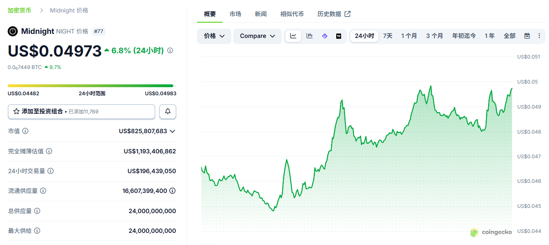Click info icon next to 市值

pyautogui.click(x=25, y=131)
